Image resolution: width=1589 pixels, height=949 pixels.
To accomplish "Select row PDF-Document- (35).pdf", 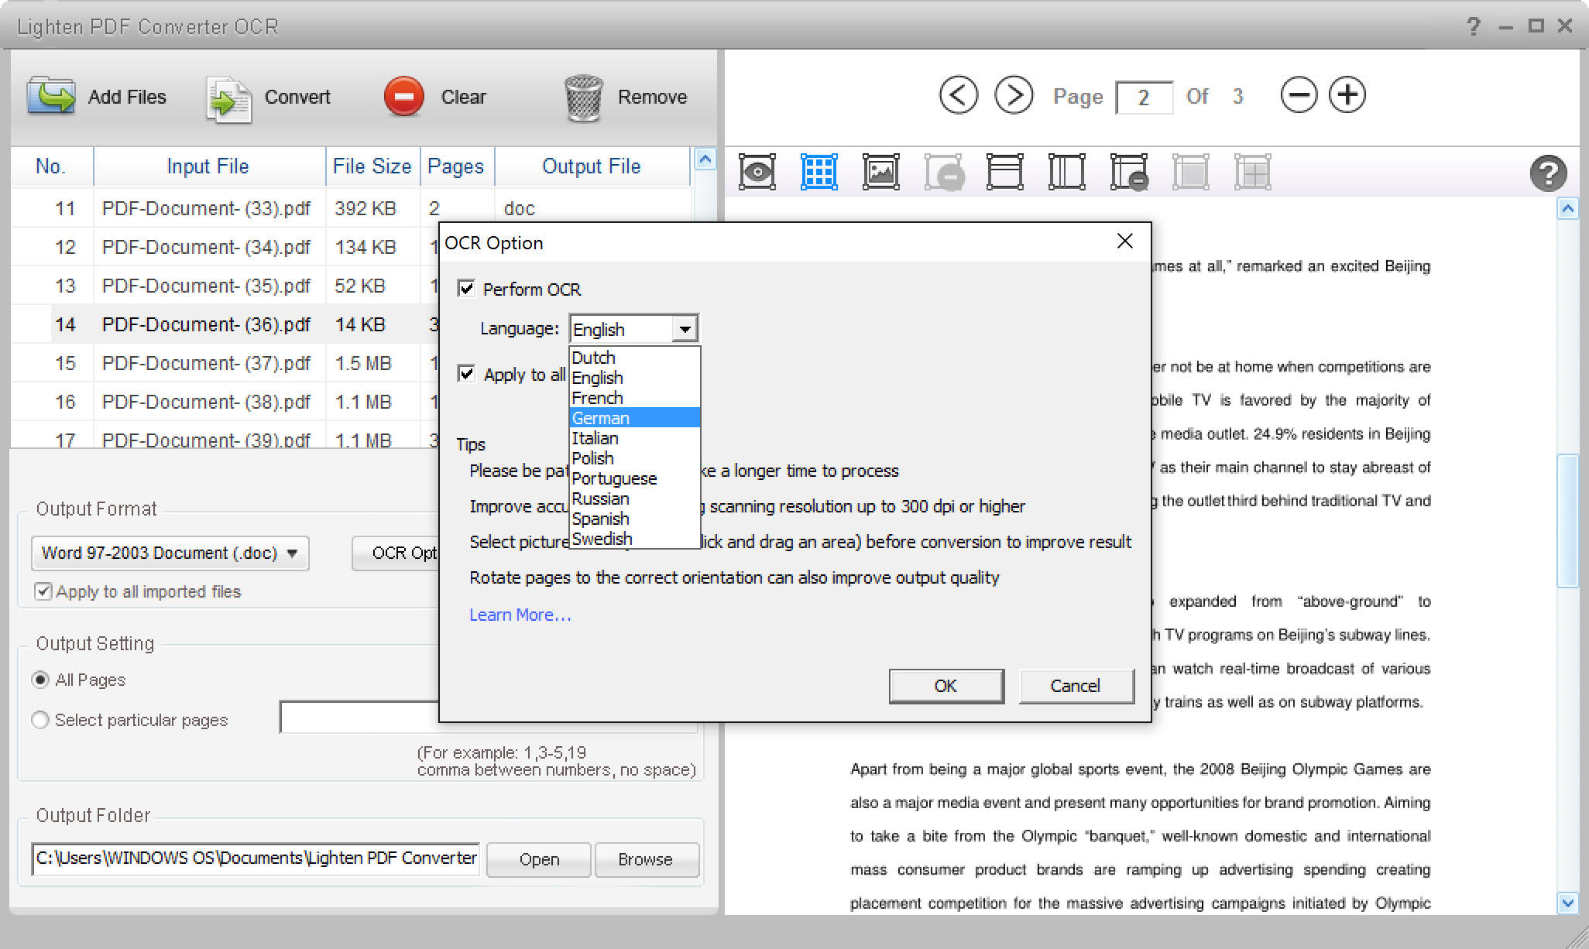I will (x=225, y=286).
